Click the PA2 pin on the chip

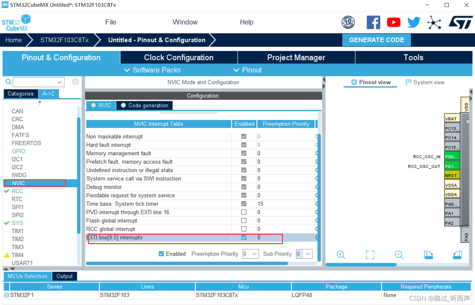click(x=452, y=223)
